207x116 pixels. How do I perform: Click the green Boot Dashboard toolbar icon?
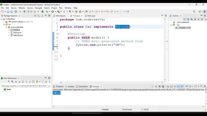(42, 12)
